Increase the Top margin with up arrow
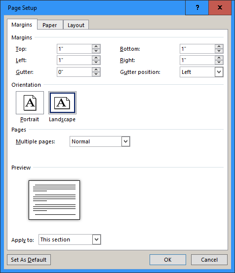Image resolution: width=235 pixels, height=273 pixels. pyautogui.click(x=96, y=46)
